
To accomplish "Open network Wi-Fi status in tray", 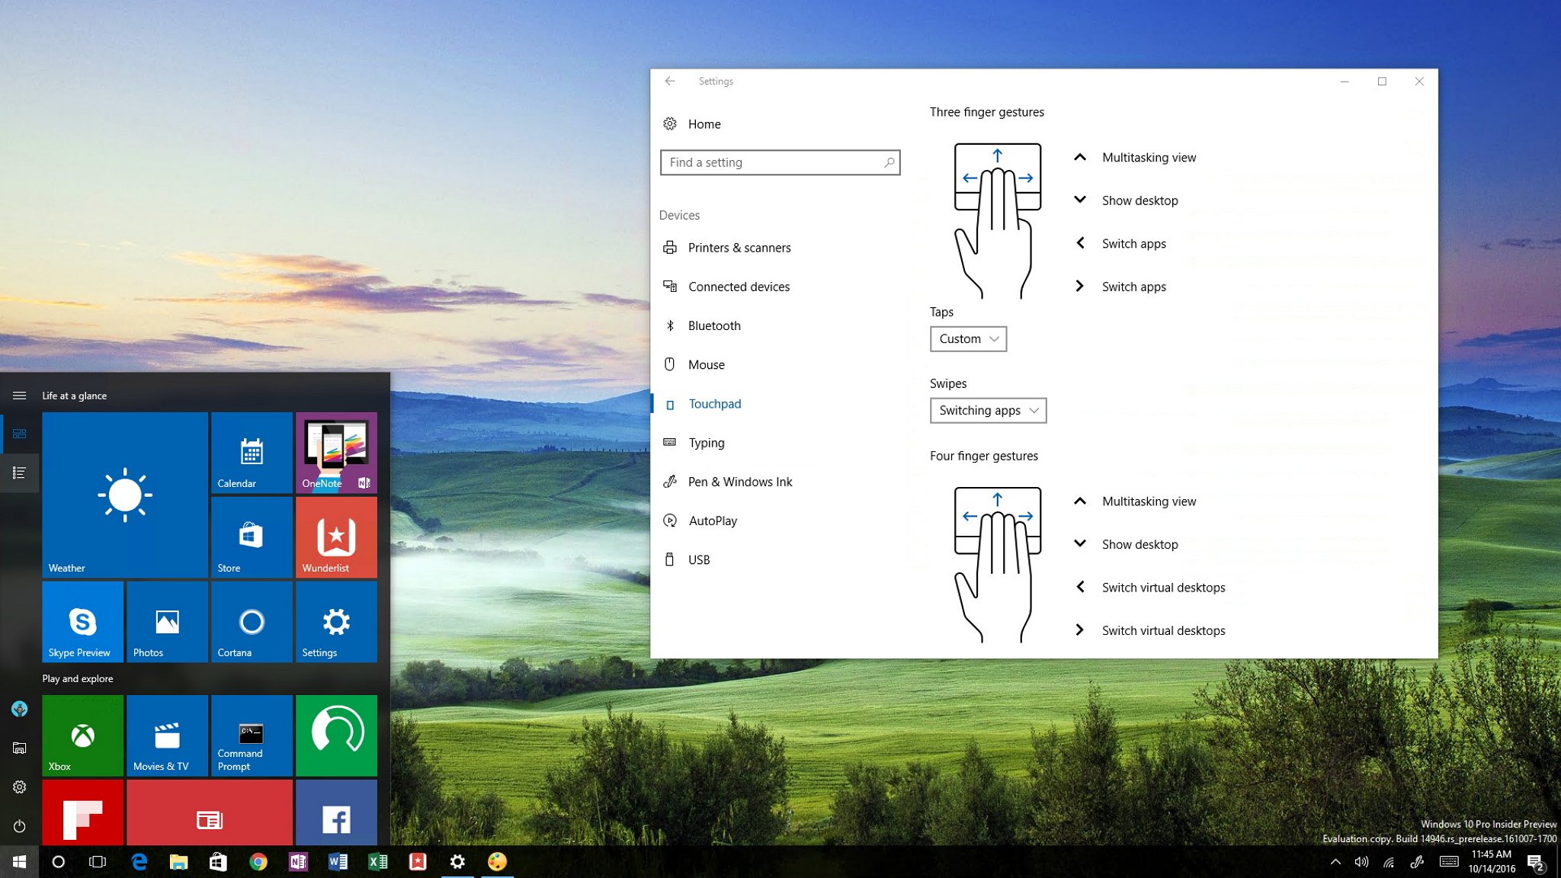I will coord(1390,862).
